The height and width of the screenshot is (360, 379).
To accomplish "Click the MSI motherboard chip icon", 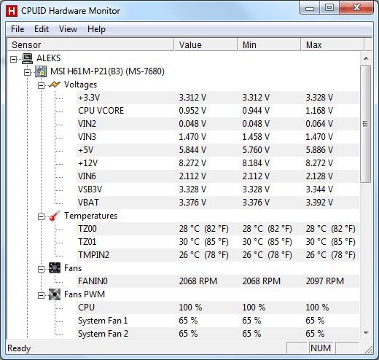I will point(41,71).
